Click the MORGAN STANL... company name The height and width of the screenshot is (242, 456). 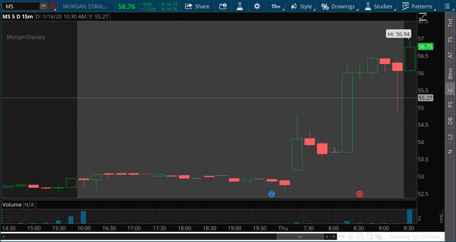(x=85, y=6)
